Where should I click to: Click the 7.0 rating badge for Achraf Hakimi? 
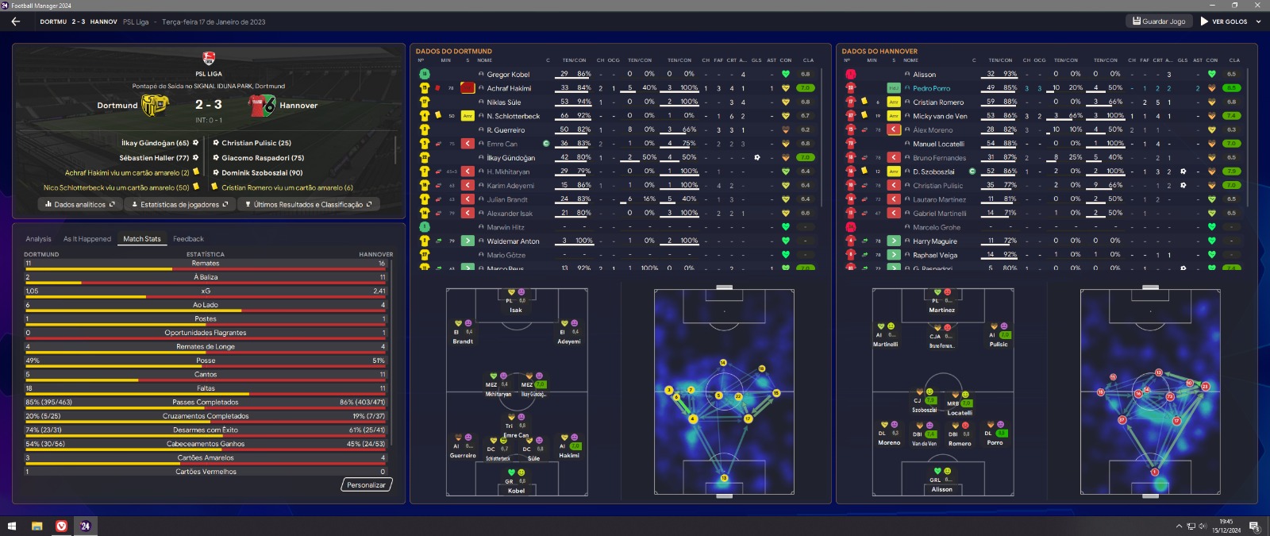point(806,88)
